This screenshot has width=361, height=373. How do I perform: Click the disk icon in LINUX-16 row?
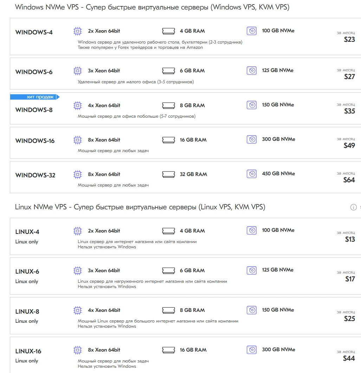pyautogui.click(x=251, y=350)
